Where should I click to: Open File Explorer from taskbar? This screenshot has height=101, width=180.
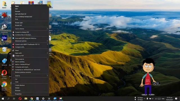[26, 98]
